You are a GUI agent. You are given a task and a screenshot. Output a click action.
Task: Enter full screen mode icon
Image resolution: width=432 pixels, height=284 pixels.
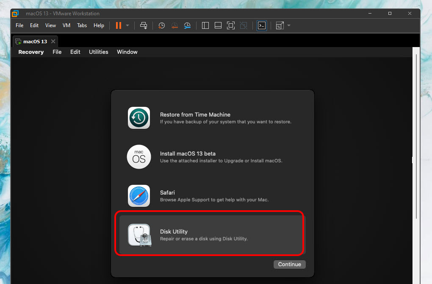click(230, 25)
